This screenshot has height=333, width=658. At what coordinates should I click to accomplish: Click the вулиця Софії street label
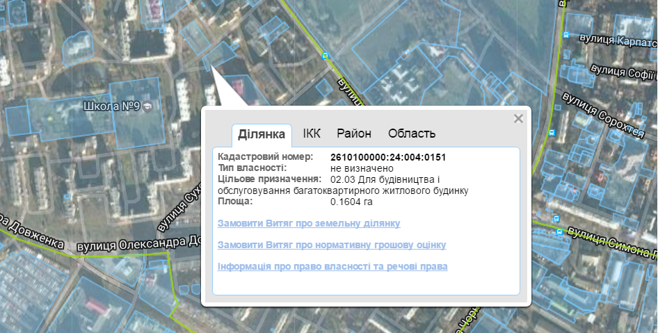[x=624, y=72]
